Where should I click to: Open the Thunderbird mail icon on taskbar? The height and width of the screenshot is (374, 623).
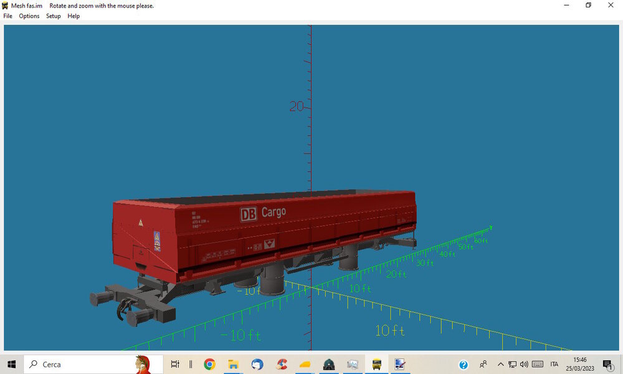pyautogui.click(x=257, y=364)
